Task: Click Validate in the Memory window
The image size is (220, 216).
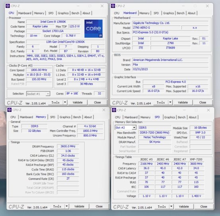Action: [x=79, y=206]
